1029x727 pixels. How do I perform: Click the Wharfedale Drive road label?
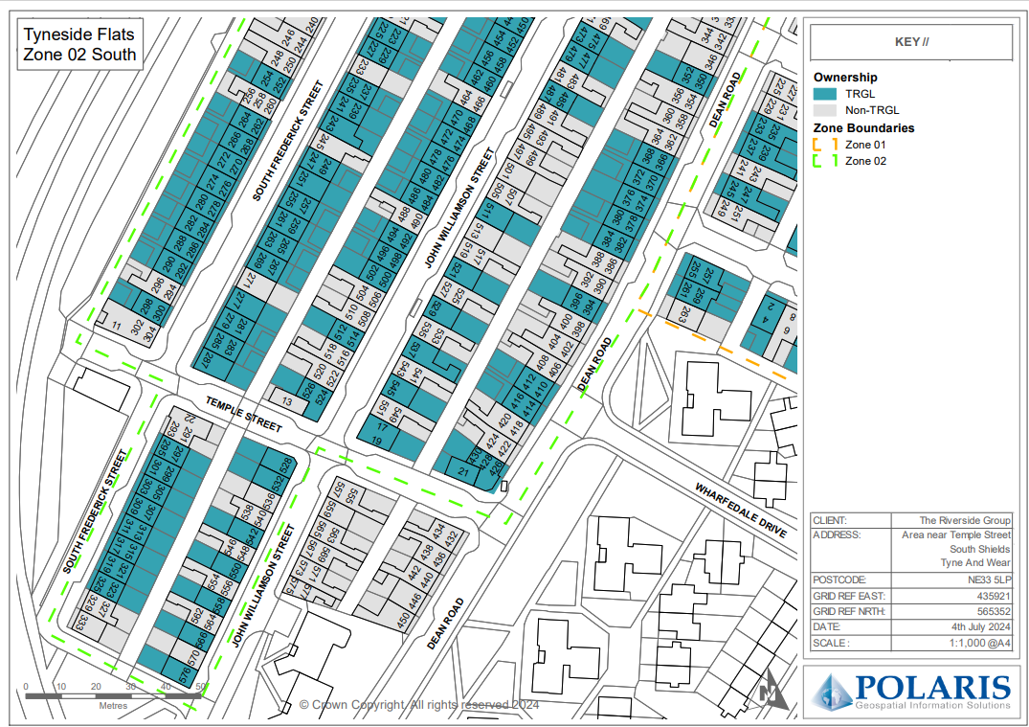click(x=741, y=510)
